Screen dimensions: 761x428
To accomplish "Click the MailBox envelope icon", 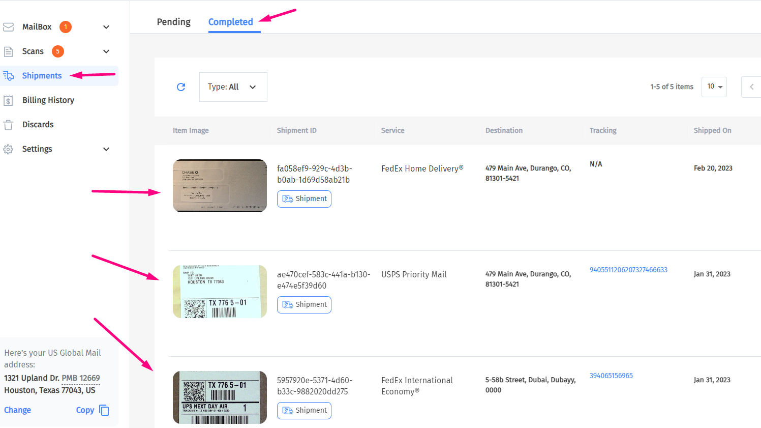I will [8, 27].
